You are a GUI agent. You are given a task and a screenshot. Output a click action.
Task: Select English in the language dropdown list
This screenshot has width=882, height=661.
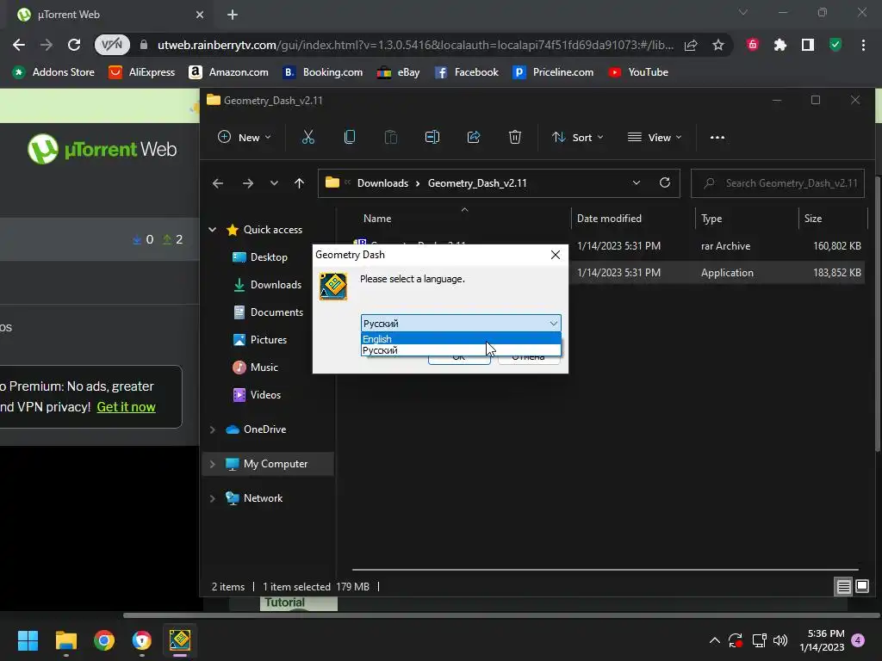pos(461,338)
